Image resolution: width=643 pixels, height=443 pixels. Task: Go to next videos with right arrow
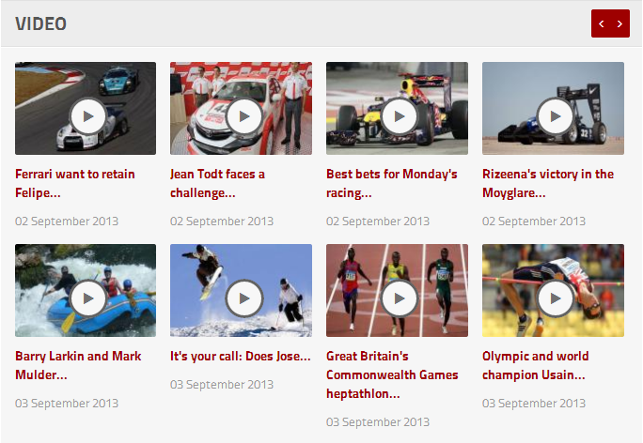coord(620,23)
